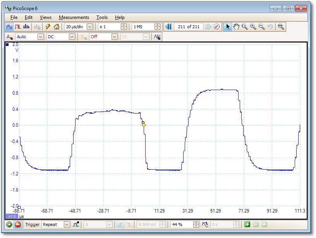Click the 11.29 time axis label
Viewport: 316px width, 238px height.
pos(160,211)
